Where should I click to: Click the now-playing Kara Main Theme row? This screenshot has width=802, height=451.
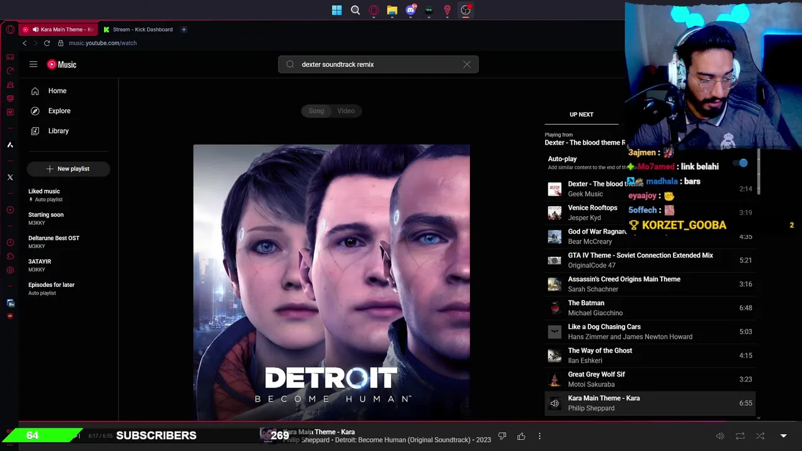[650, 403]
